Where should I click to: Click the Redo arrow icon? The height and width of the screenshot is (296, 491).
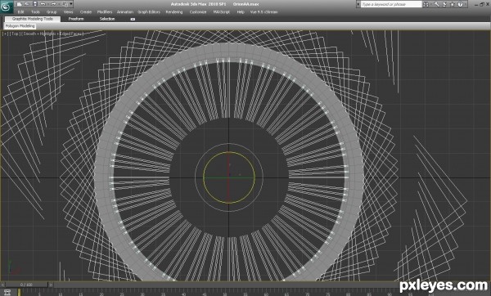click(53, 4)
